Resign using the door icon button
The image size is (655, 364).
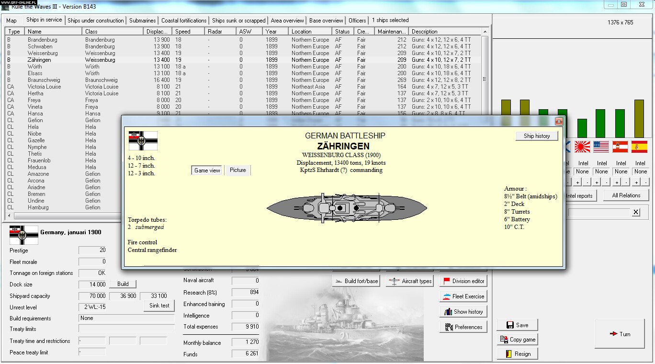click(517, 353)
